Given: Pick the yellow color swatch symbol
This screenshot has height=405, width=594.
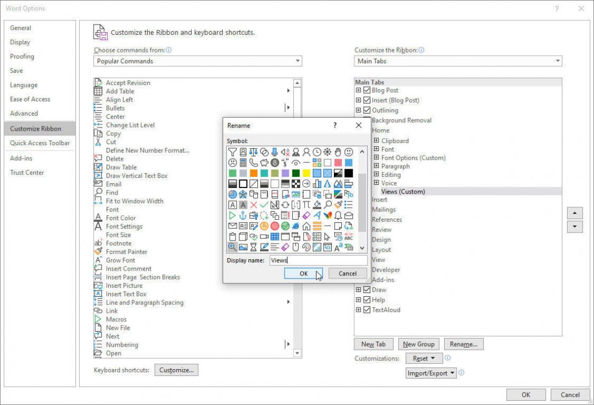Looking at the screenshot, I should (x=306, y=173).
